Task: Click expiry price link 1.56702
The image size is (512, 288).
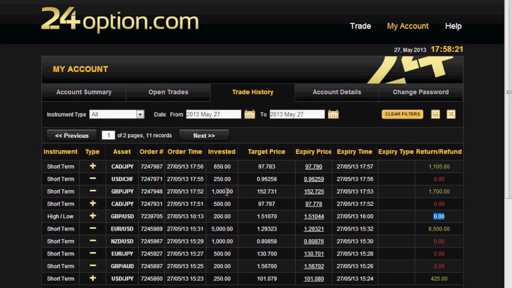Action: pos(314,266)
